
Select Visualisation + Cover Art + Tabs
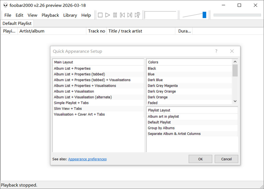(98, 114)
